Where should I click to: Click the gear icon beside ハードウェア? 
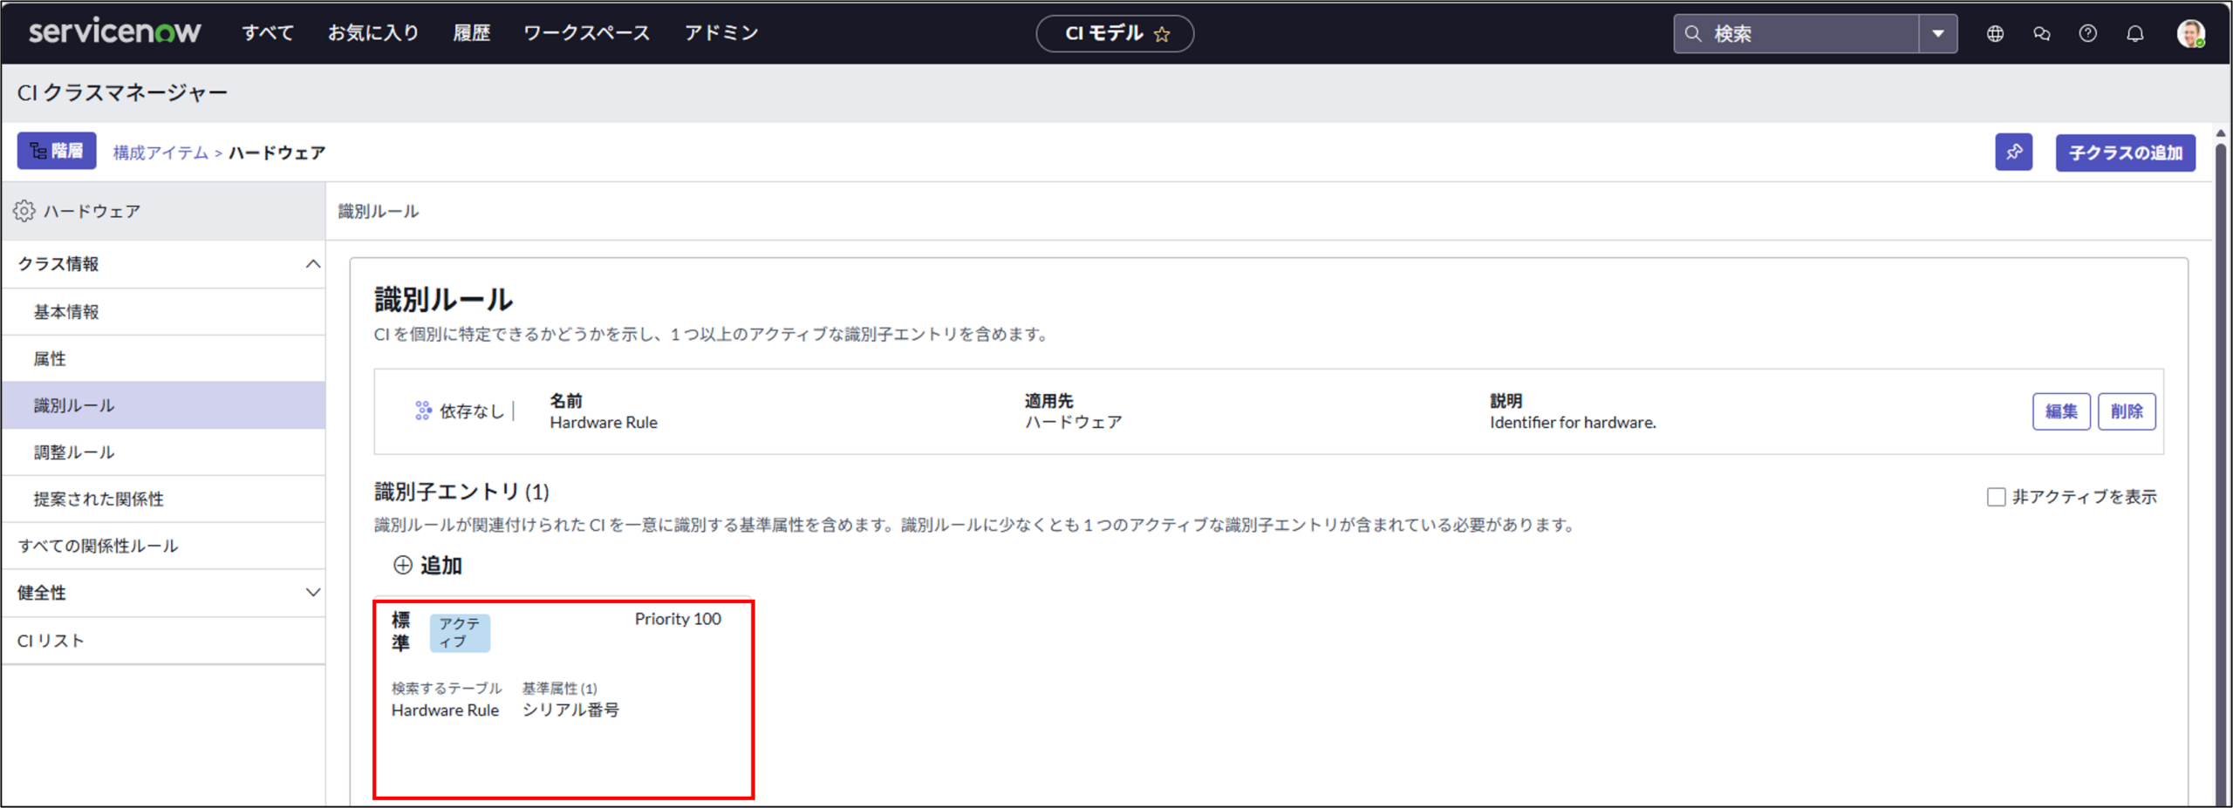(x=24, y=211)
